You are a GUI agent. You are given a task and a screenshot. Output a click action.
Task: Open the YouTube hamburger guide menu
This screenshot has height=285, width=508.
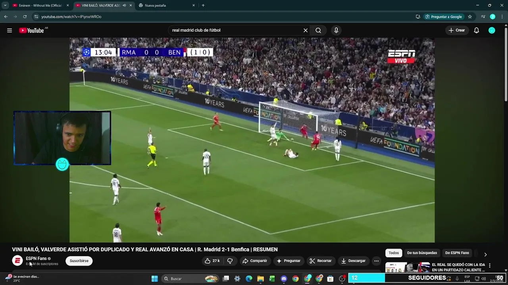coord(10,30)
